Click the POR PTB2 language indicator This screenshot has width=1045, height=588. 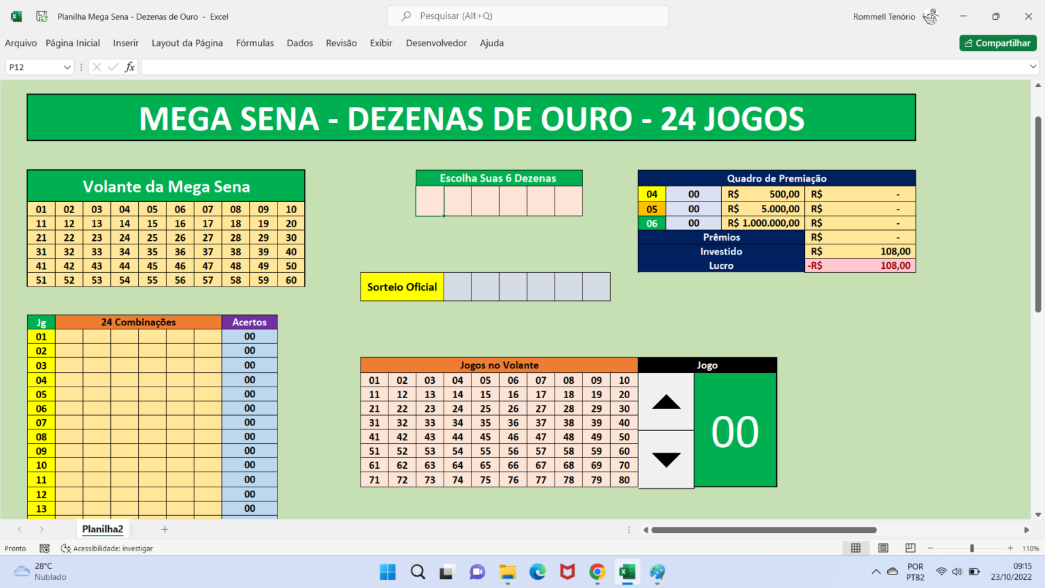(x=915, y=572)
